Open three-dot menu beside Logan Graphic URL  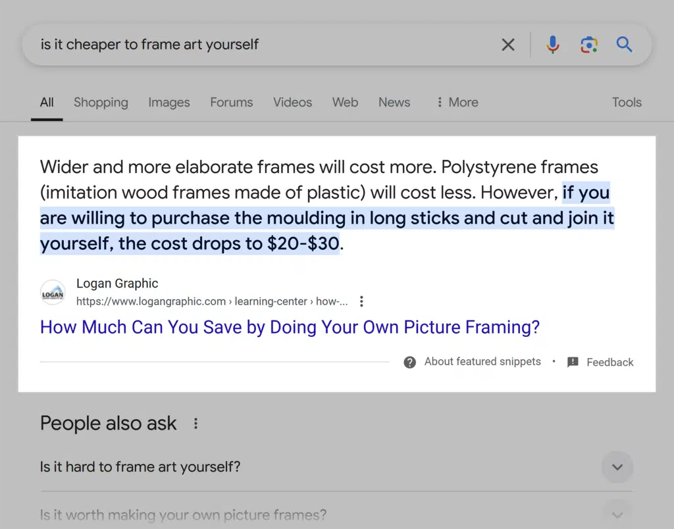(361, 301)
